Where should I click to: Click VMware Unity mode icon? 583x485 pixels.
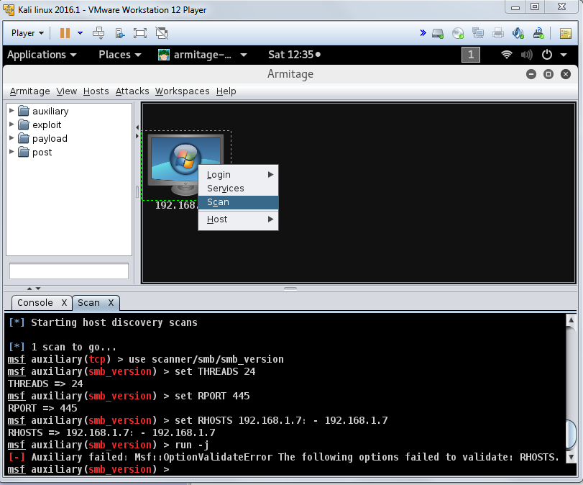pyautogui.click(x=162, y=33)
